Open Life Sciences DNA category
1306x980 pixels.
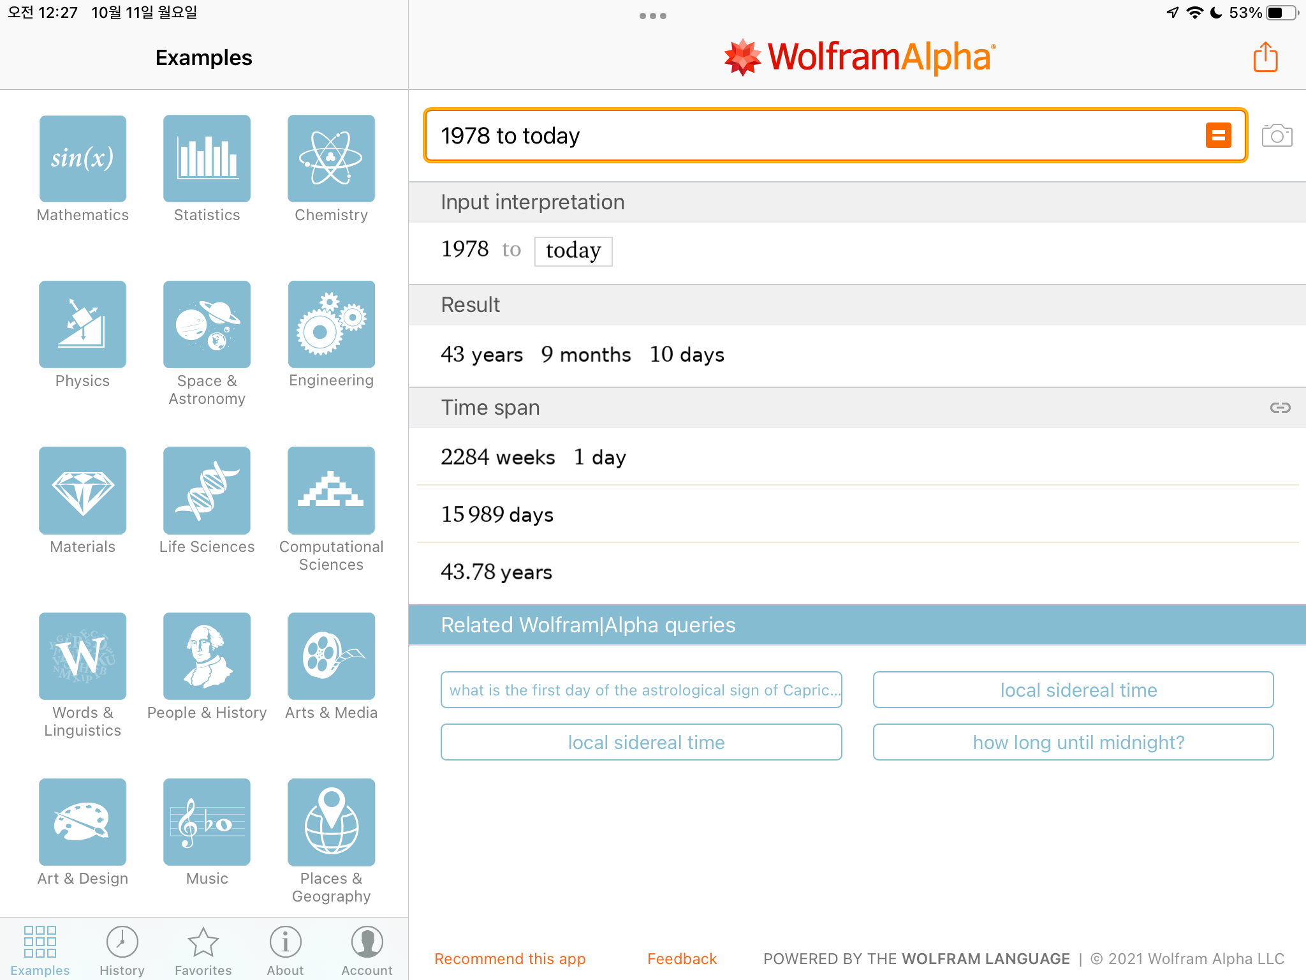207,491
